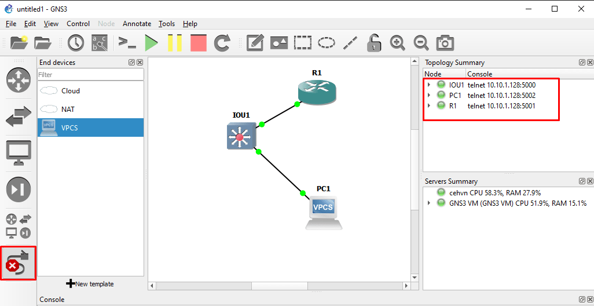The image size is (594, 306).
Task: Open console to all devices
Action: 127,42
